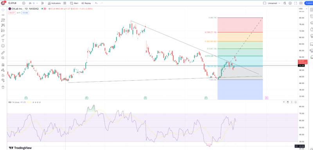This screenshot has height=150, width=313.
Task: Open quick search icon in top bar
Action: [285, 3]
